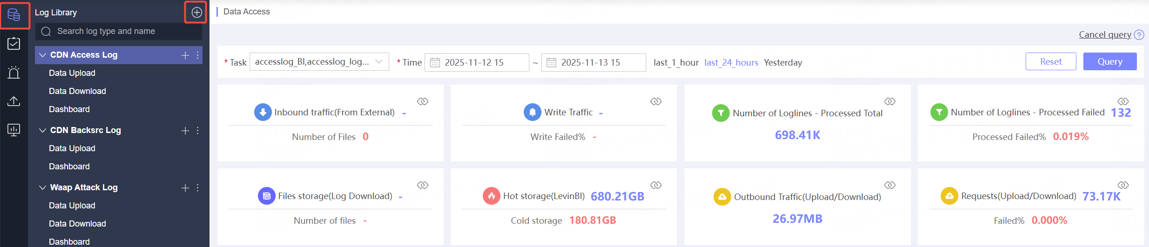This screenshot has height=247, width=1149.
Task: Open more options for CDN Backsrc Log
Action: coord(198,131)
